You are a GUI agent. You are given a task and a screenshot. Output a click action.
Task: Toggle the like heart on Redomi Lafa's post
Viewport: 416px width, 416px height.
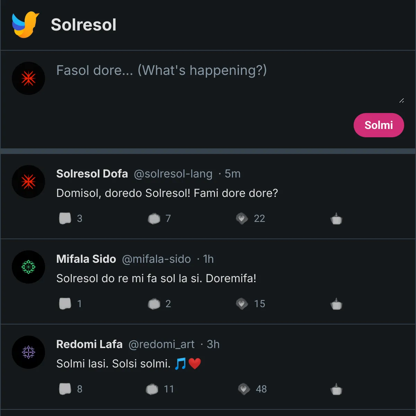coord(243,388)
